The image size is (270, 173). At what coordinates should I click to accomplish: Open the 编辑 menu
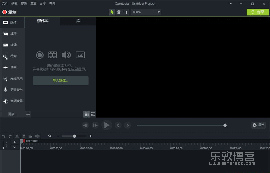pos(14,3)
